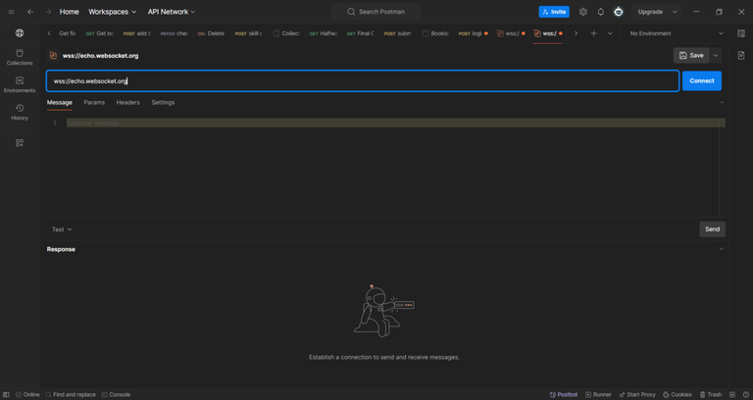Save the WebSocket request

point(691,56)
